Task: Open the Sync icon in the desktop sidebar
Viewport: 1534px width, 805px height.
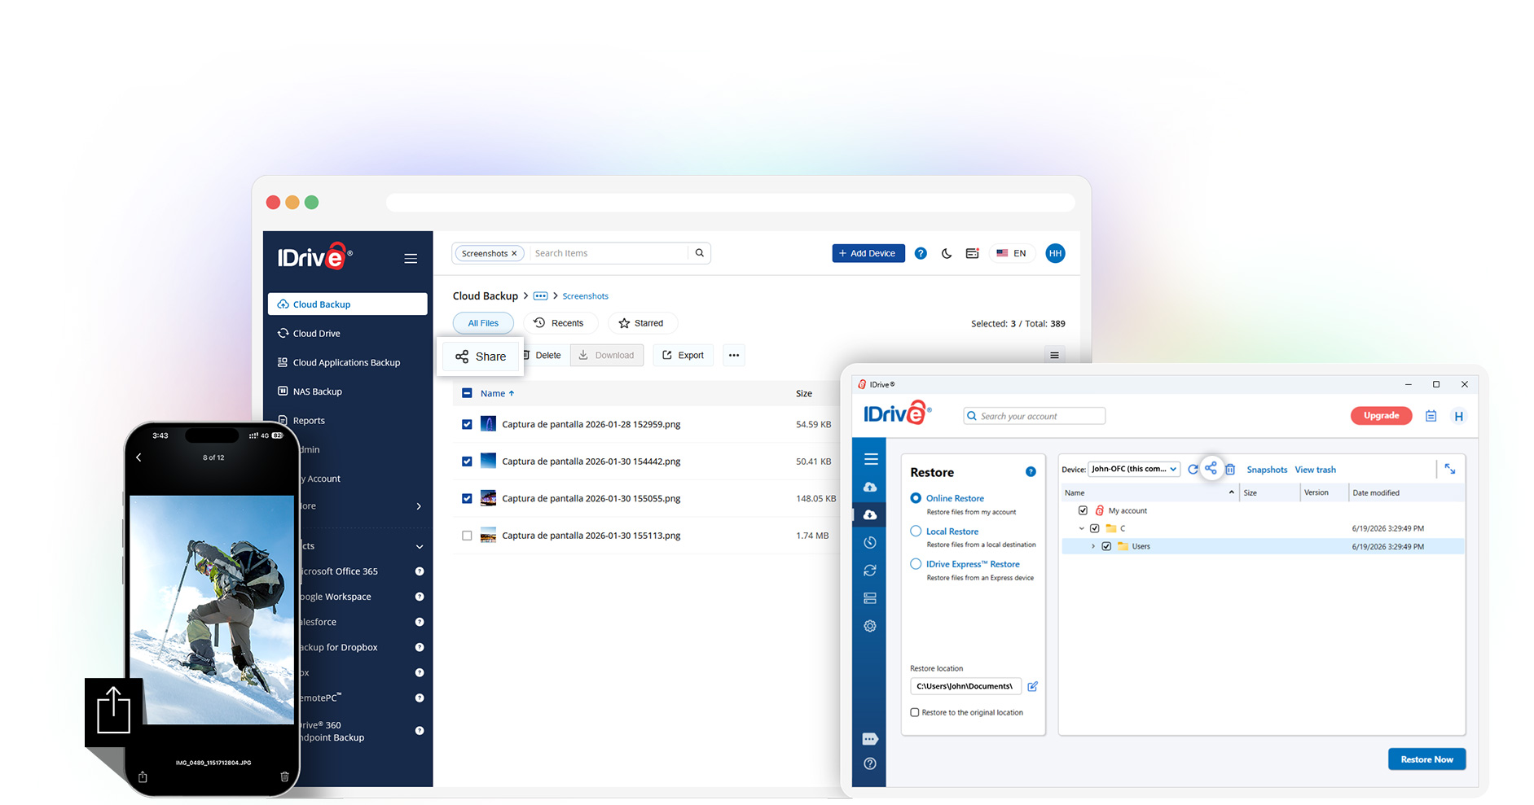Action: 870,570
